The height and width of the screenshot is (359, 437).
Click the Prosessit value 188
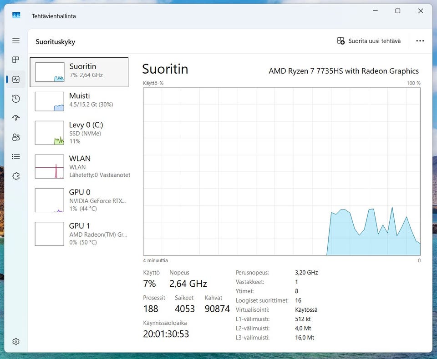coord(151,309)
